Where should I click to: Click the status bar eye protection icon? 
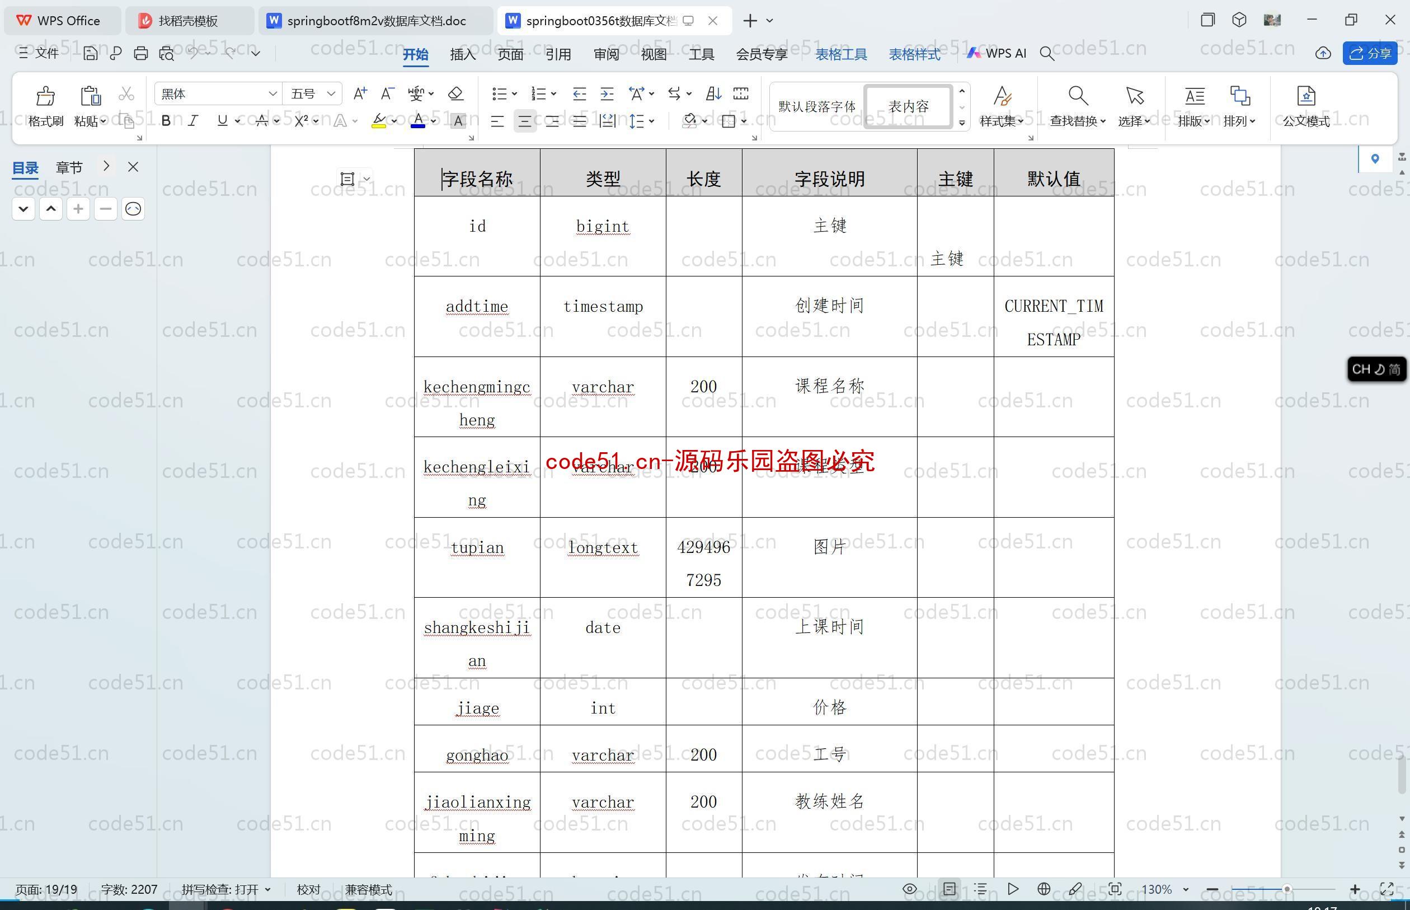(x=910, y=889)
